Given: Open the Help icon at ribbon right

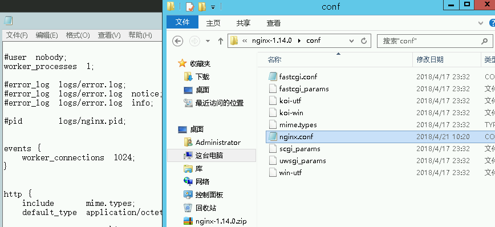Looking at the screenshot, I should click(492, 23).
